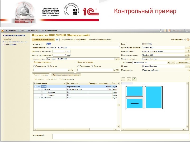Click the M+ memory button in title bar
Viewport: 190px width, 142px height.
pos(178,31)
